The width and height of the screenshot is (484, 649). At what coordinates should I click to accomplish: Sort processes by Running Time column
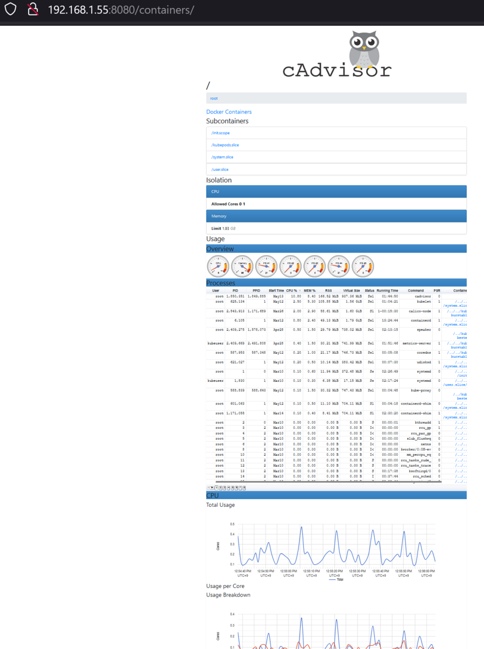tap(387, 290)
